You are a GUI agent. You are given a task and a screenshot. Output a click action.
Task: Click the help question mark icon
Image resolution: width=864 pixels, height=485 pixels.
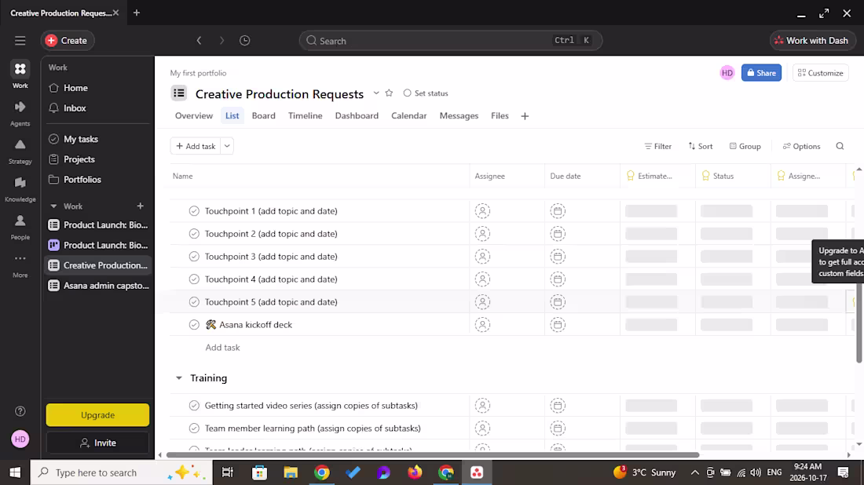point(20,411)
